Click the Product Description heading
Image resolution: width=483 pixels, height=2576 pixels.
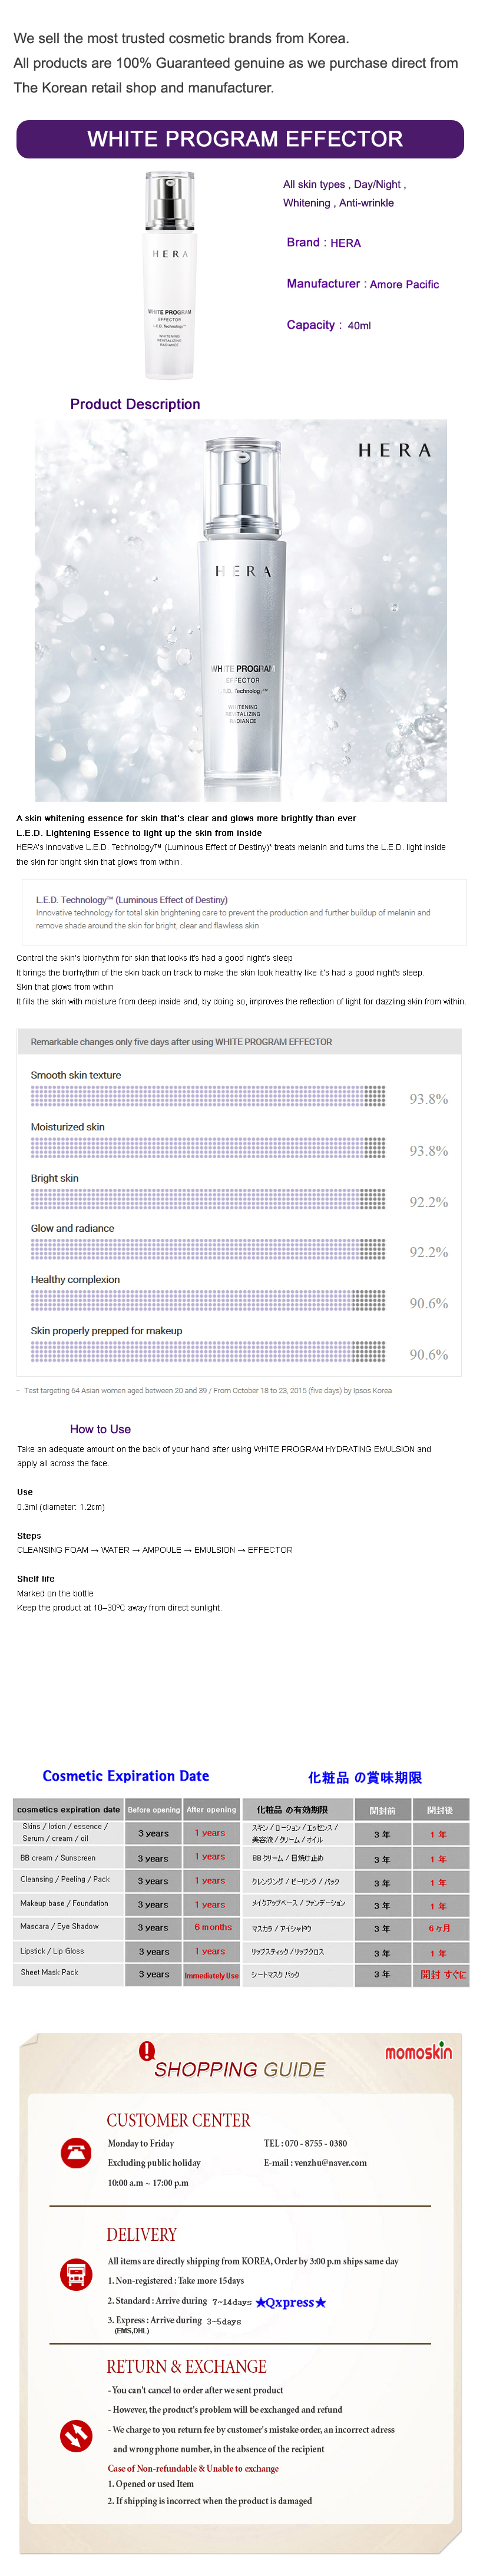click(135, 404)
